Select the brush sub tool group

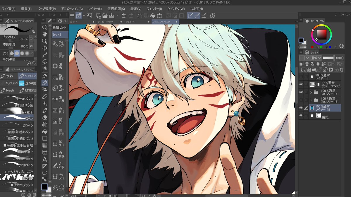[x=9, y=90]
